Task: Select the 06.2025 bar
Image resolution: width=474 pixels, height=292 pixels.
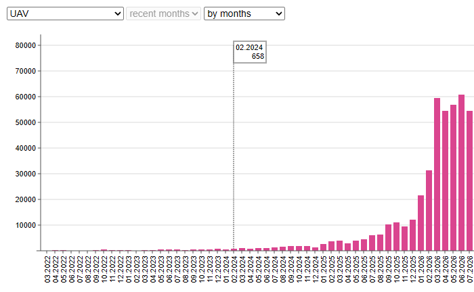Action: (x=364, y=245)
